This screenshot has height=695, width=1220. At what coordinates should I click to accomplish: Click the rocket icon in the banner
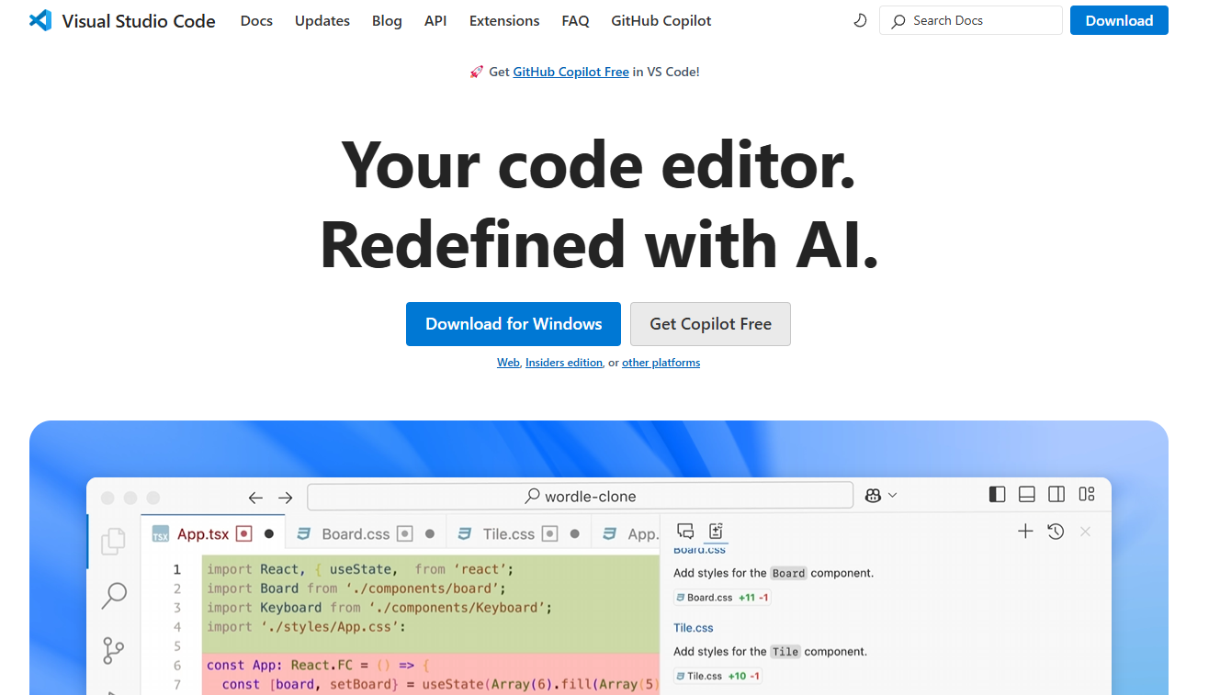(x=476, y=72)
